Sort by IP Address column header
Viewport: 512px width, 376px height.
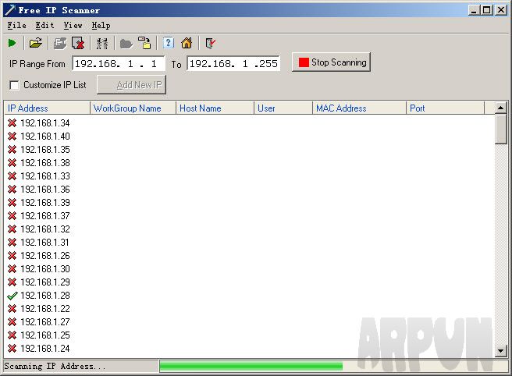point(47,108)
